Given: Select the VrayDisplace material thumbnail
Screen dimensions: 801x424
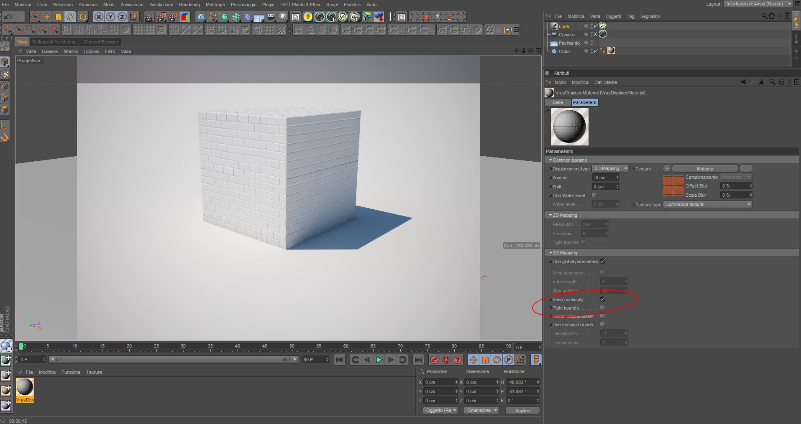Looking at the screenshot, I should coord(25,387).
